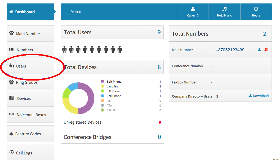The image size is (279, 160).
Task: Open Devices from the sidebar
Action: click(x=24, y=99)
